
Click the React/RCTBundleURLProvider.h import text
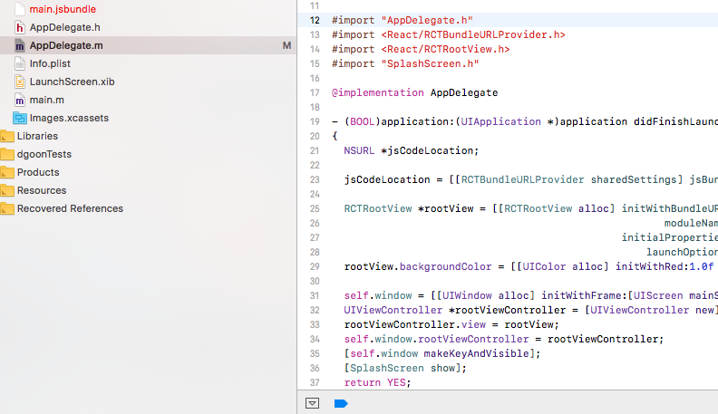tap(473, 34)
